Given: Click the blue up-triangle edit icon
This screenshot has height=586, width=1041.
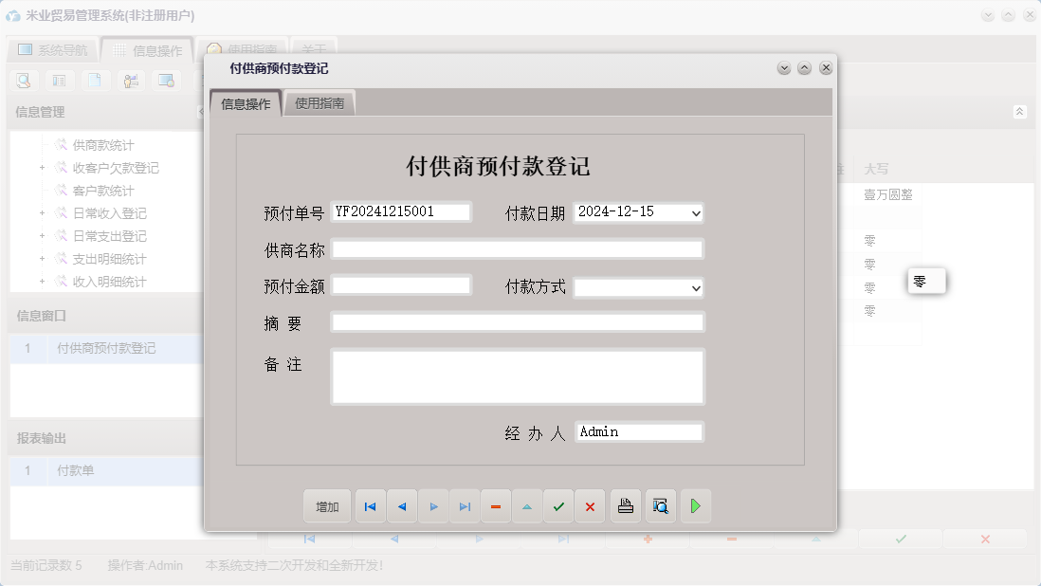Looking at the screenshot, I should [x=527, y=505].
